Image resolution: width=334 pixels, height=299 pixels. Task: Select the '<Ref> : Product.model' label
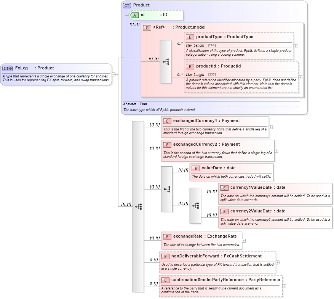click(179, 27)
